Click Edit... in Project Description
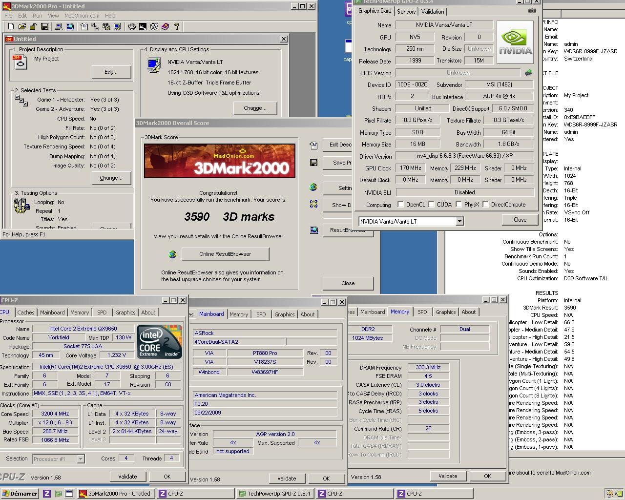The image size is (625, 500). click(x=111, y=72)
